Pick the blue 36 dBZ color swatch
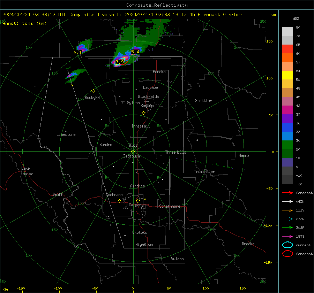This screenshot has height=293, width=314. pyautogui.click(x=287, y=127)
